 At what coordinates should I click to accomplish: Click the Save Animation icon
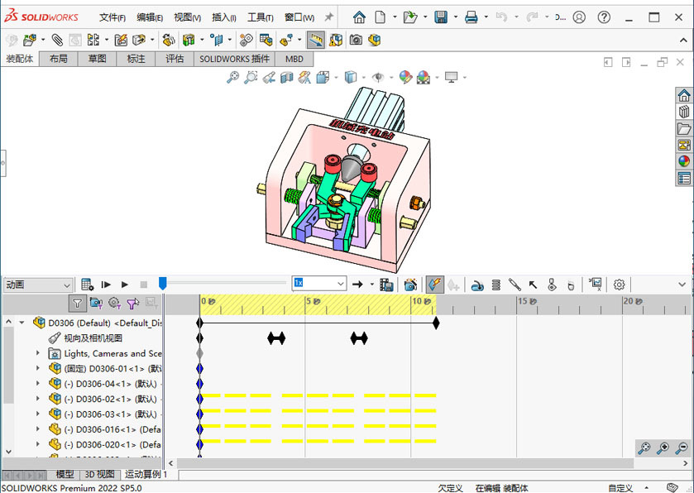pyautogui.click(x=385, y=285)
